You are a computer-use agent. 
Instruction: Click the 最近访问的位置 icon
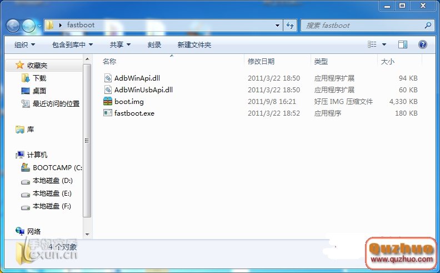click(25, 103)
